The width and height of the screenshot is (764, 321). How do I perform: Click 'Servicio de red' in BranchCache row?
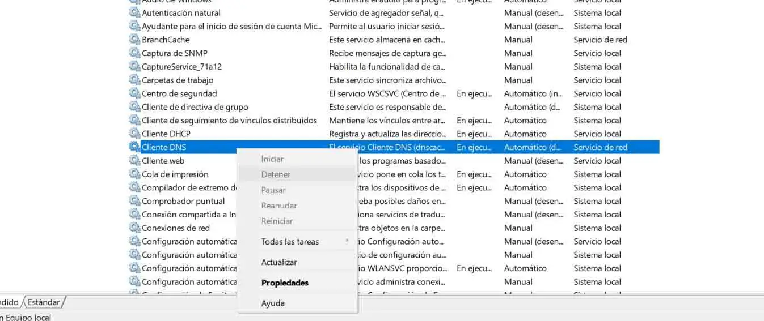tap(600, 40)
